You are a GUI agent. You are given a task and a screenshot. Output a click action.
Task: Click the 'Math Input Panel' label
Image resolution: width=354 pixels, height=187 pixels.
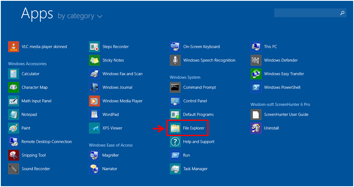pos(36,101)
